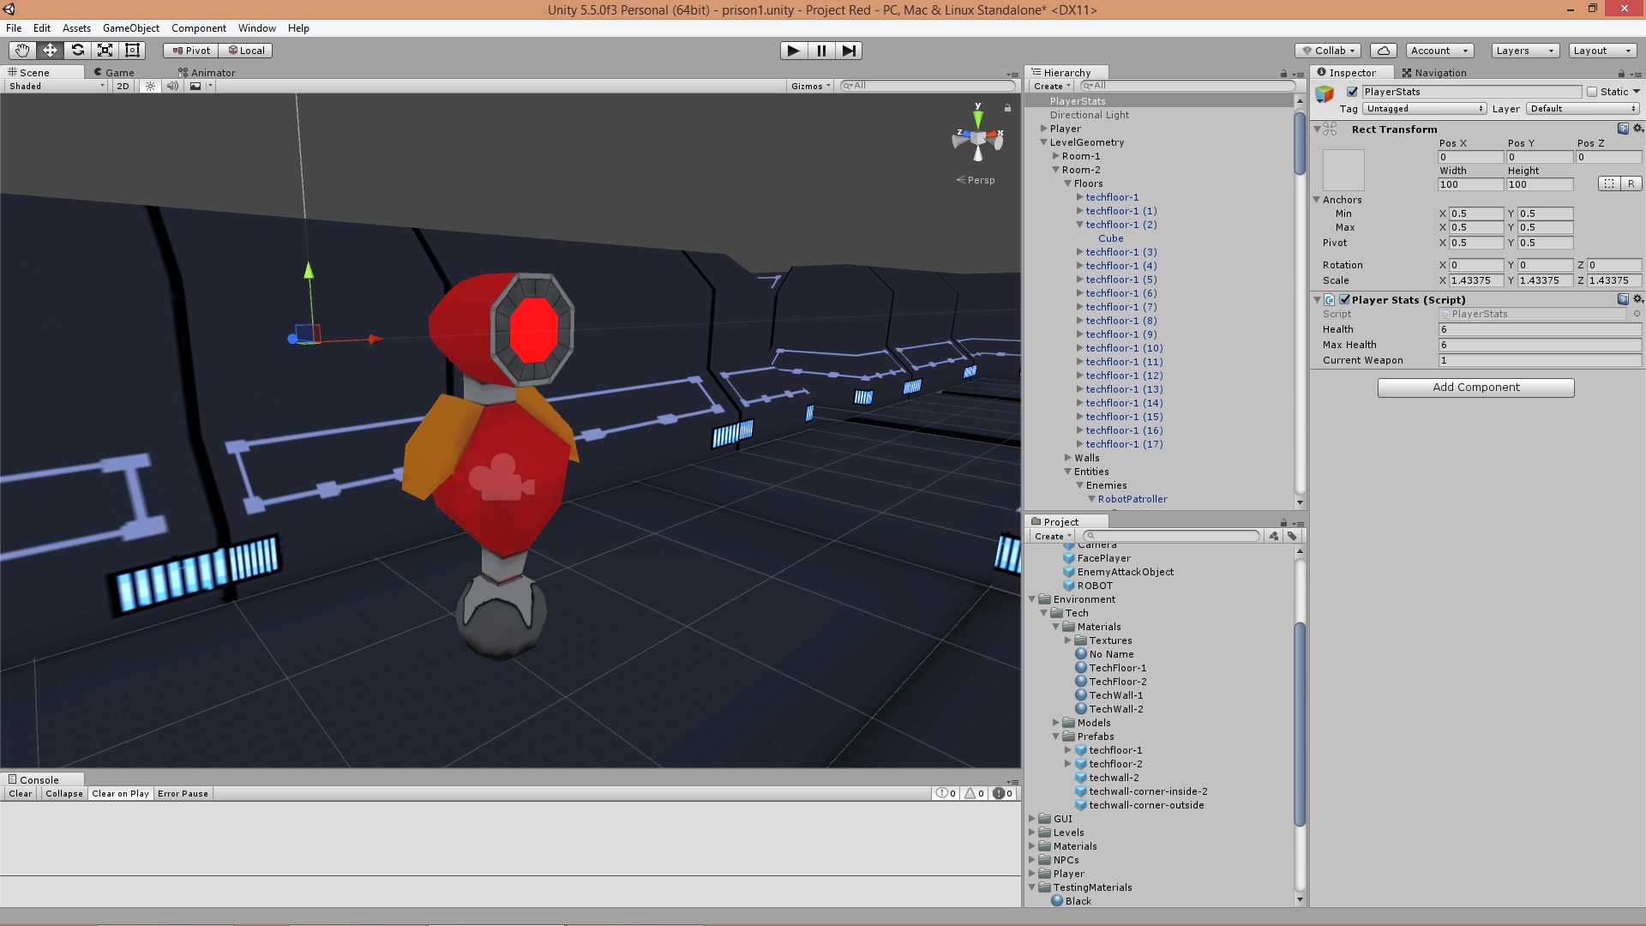Switch to the Animator tab

pos(207,73)
